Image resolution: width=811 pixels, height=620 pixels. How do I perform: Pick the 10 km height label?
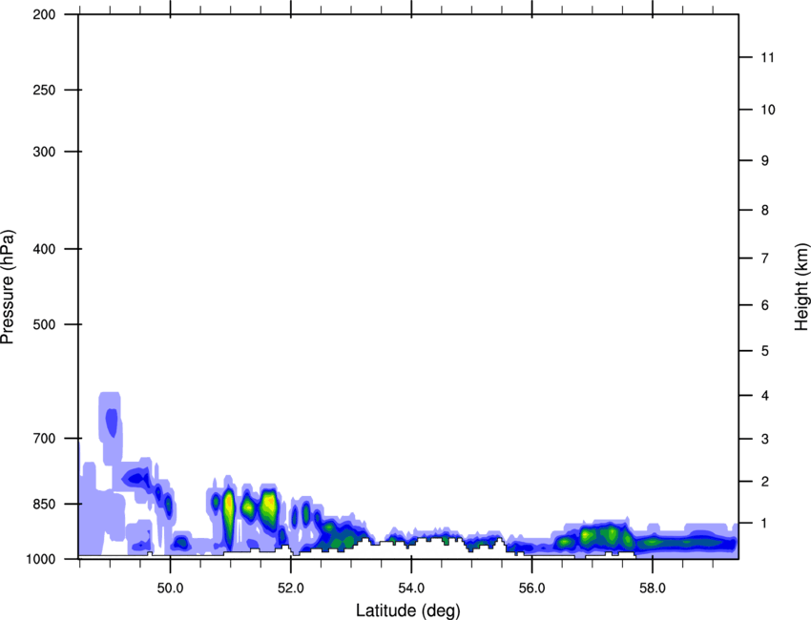(767, 110)
